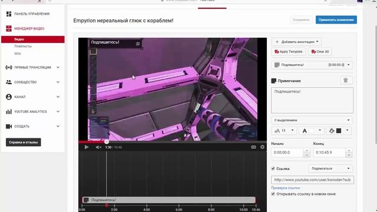Toggle the captions icon in player
377x212 pixels.
(x=253, y=147)
